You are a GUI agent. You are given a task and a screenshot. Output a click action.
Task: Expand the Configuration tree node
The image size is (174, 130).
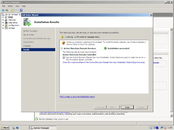tap(3, 25)
